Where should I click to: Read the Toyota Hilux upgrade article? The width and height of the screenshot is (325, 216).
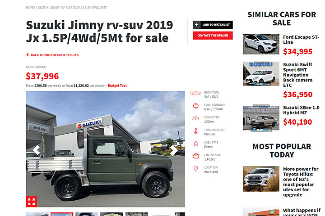pyautogui.click(x=301, y=182)
